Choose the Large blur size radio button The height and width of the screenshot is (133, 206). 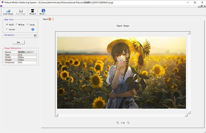(28, 25)
